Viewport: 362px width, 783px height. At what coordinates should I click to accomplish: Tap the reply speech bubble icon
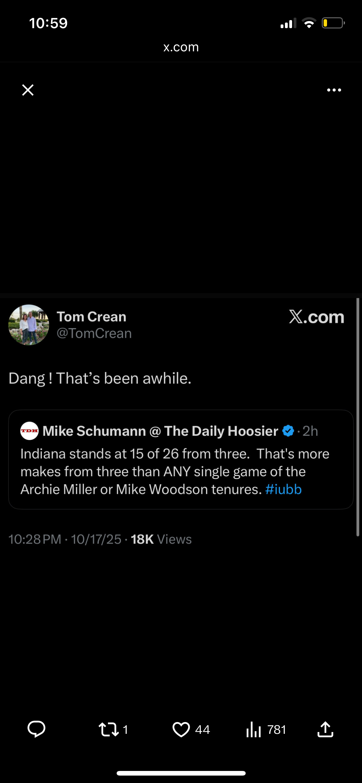tap(37, 729)
